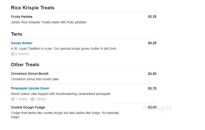Select the Fruity Pebble item title
The height and width of the screenshot is (130, 205).
coord(22,17)
